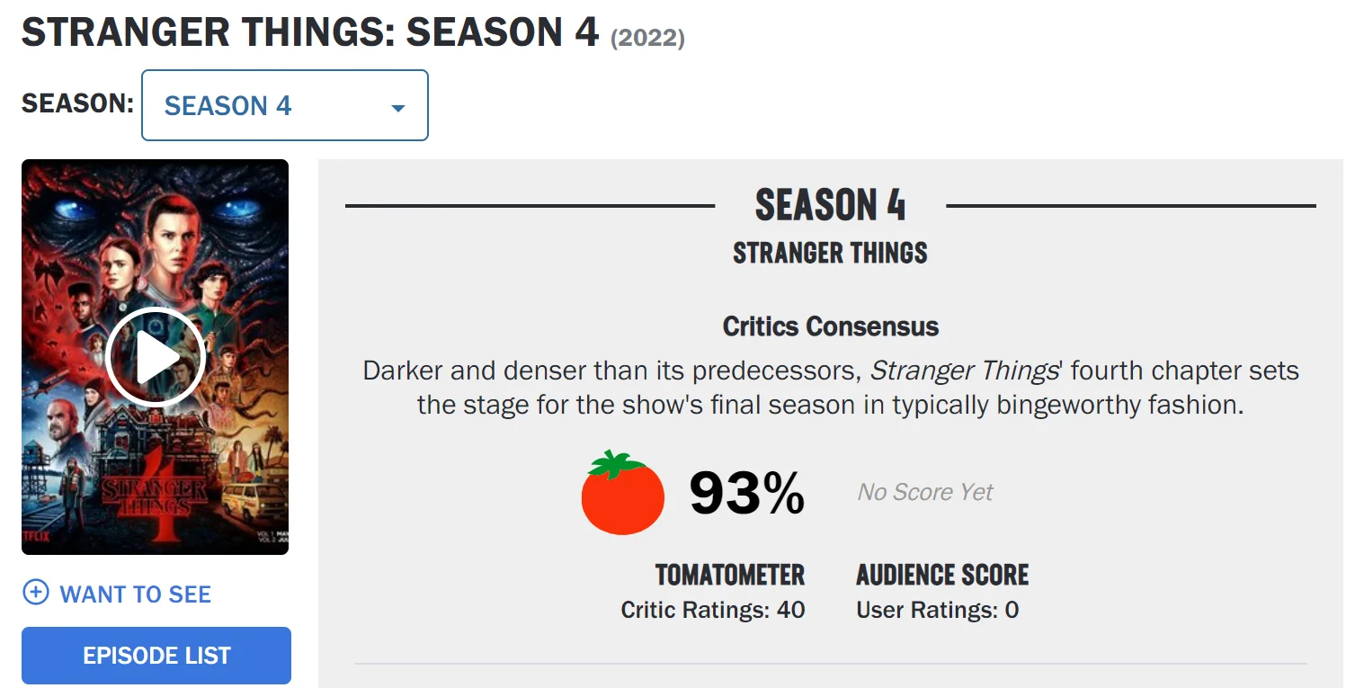This screenshot has width=1346, height=688.
Task: Click the play button on the poster
Action: [x=156, y=358]
